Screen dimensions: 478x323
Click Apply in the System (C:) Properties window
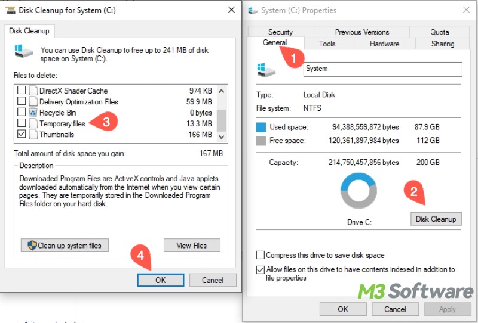point(447,309)
